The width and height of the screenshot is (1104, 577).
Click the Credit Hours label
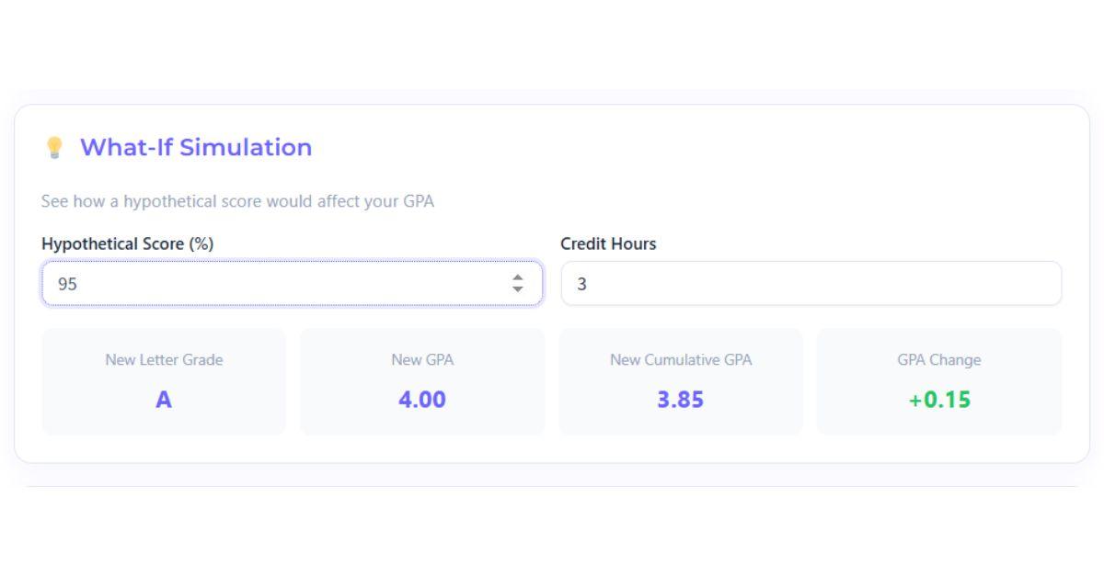pos(608,244)
